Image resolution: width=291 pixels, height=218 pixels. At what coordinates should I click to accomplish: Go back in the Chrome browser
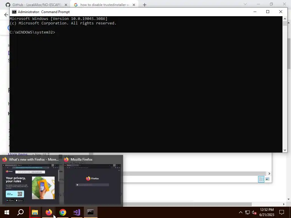click(x=6, y=15)
